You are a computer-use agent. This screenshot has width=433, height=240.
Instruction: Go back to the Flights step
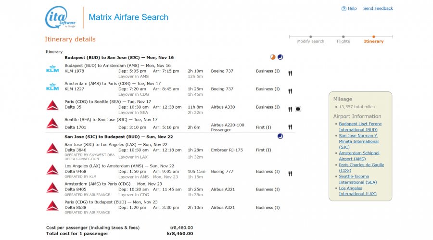pos(343,41)
